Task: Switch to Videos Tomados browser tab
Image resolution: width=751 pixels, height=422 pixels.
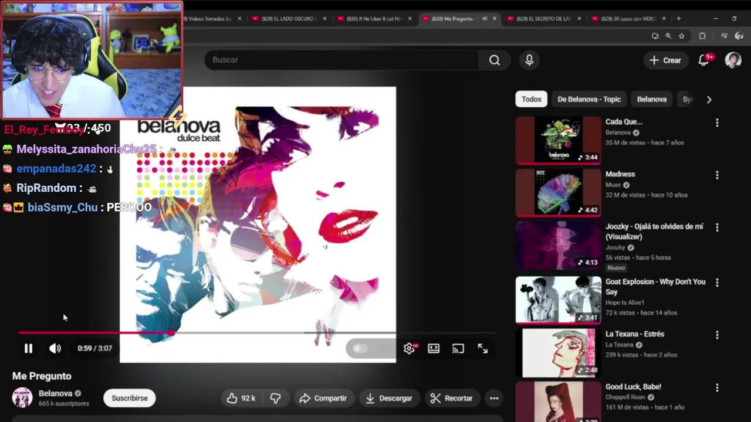Action: 210,19
